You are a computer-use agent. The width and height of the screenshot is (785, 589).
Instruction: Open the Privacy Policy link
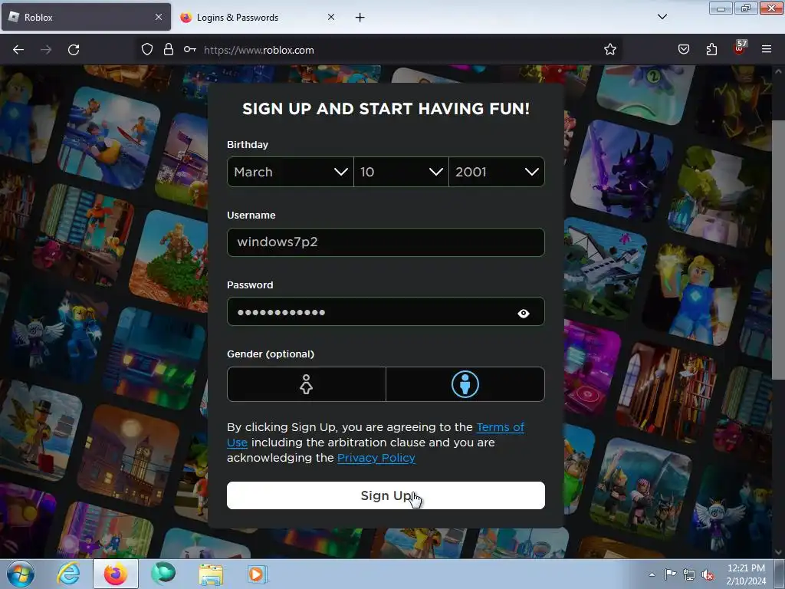tap(376, 458)
